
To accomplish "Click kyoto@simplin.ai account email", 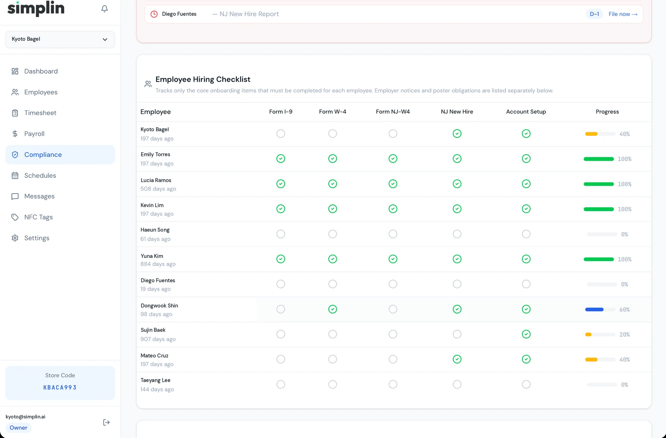I will (x=25, y=417).
